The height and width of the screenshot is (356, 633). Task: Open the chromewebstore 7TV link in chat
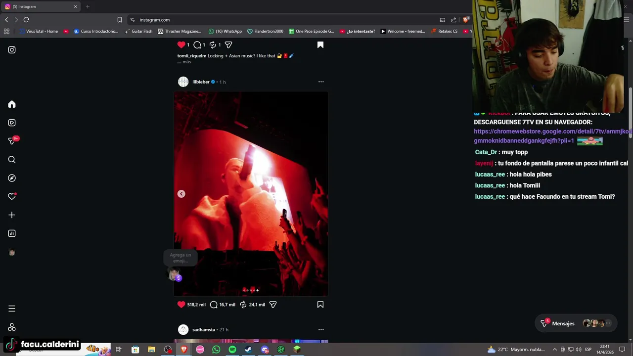552,136
